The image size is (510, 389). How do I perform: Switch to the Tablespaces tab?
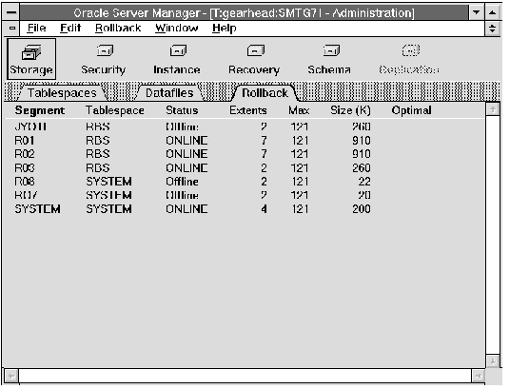(62, 93)
